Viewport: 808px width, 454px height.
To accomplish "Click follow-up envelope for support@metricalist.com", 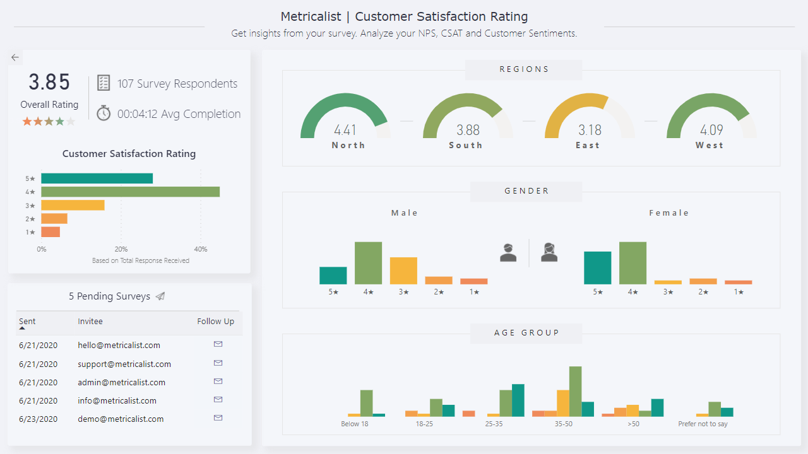I will (218, 363).
